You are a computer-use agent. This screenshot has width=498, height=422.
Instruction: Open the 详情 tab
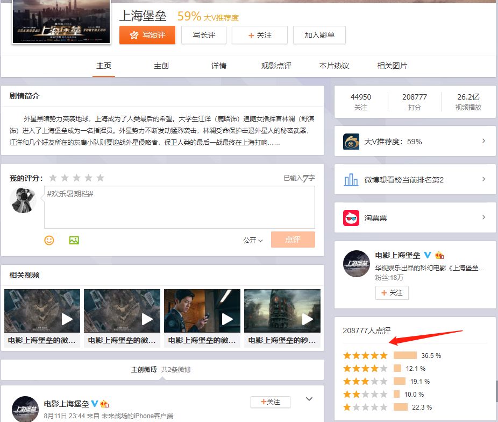coord(219,66)
